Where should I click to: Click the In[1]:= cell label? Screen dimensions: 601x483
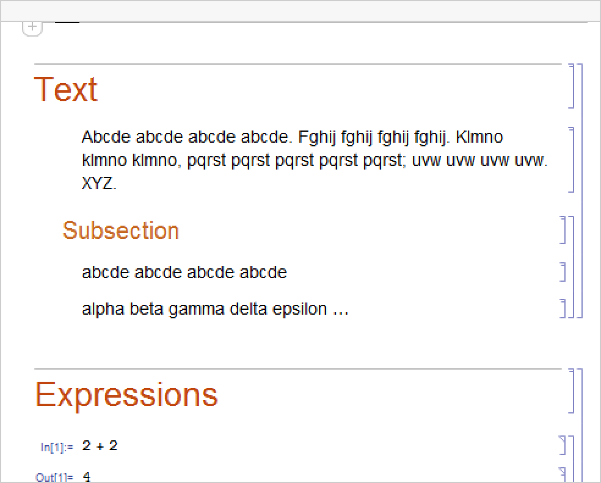click(x=57, y=447)
